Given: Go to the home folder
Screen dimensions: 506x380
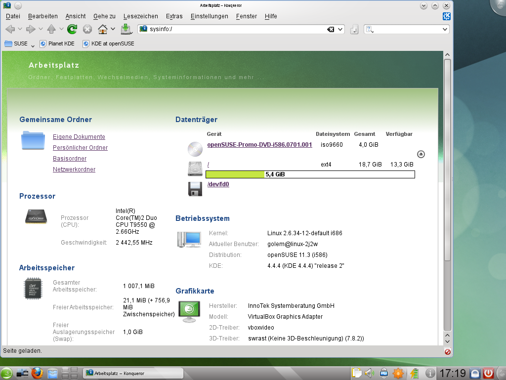Looking at the screenshot, I should [x=103, y=29].
